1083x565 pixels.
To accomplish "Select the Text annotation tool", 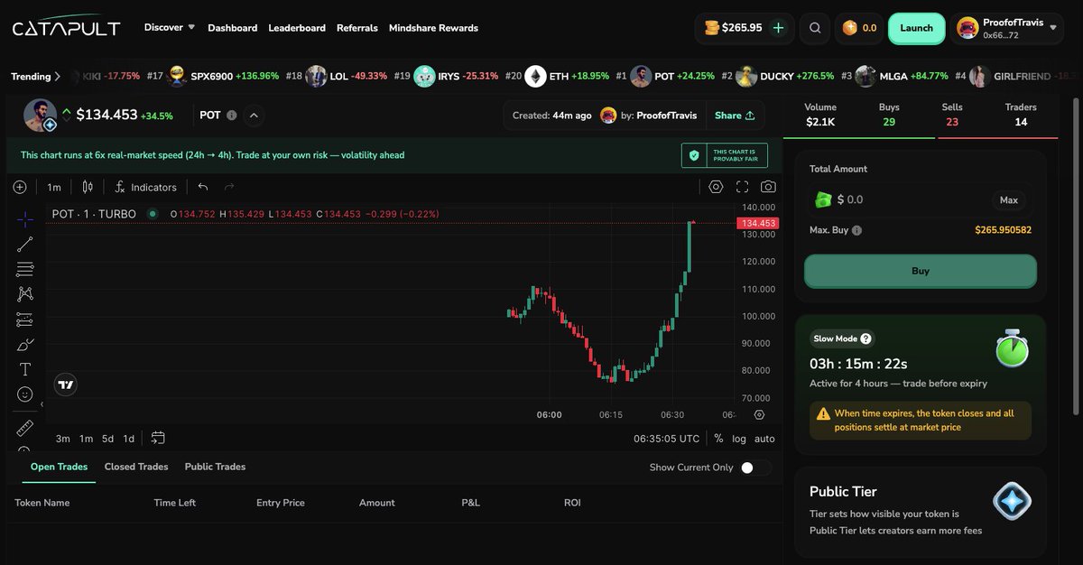I will tap(25, 369).
